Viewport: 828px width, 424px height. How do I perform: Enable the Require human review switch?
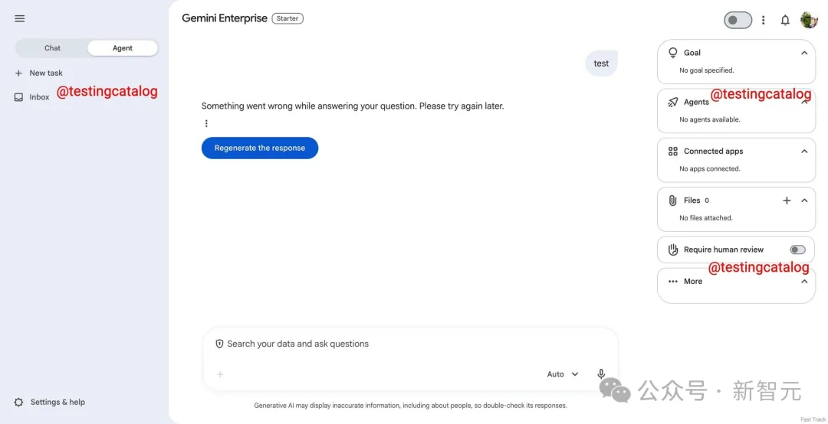pyautogui.click(x=797, y=250)
